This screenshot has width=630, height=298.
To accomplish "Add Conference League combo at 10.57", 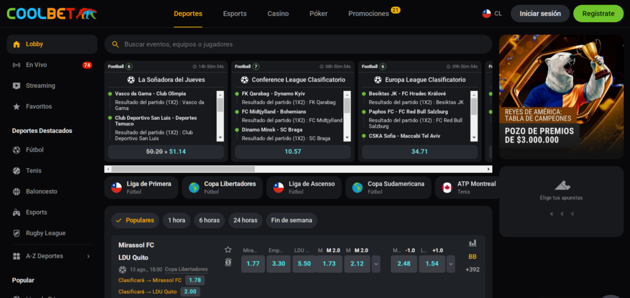I will pos(293,152).
